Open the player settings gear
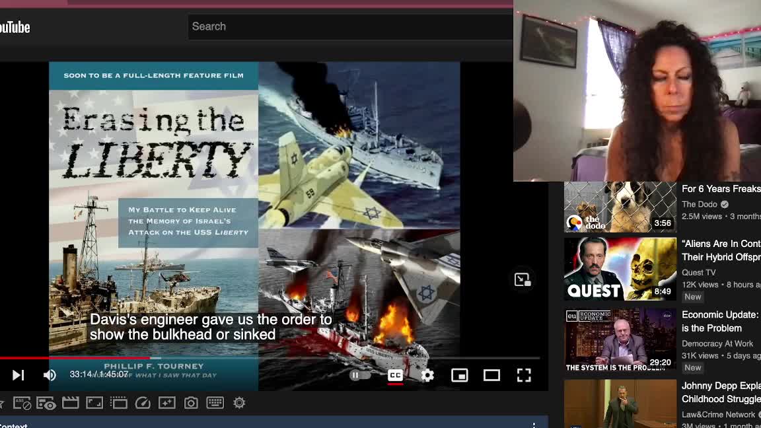 (x=427, y=375)
